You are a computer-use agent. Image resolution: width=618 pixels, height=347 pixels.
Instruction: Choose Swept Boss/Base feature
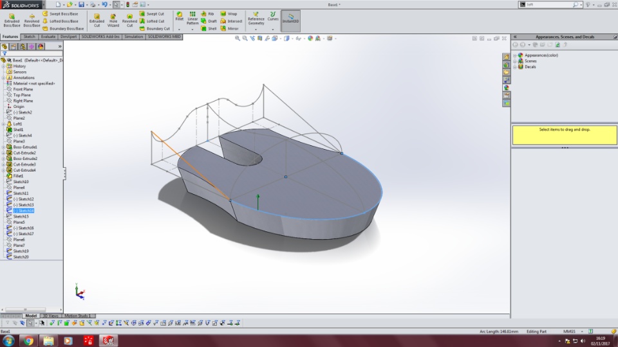(61, 13)
